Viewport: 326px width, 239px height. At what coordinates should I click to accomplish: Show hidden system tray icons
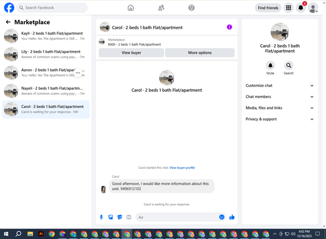click(274, 234)
